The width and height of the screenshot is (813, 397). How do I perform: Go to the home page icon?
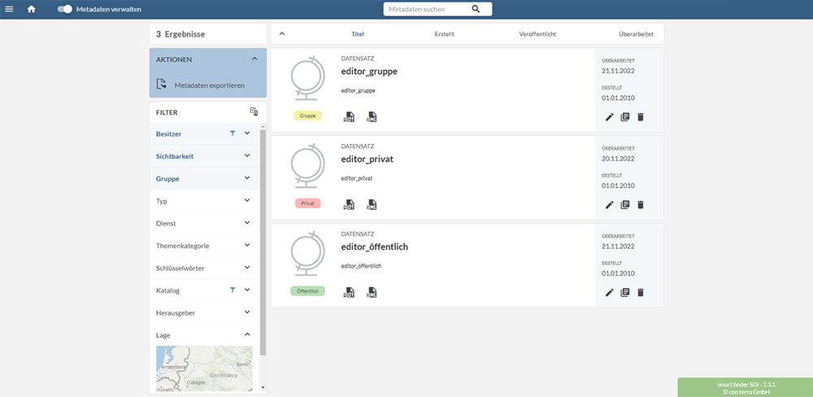(32, 9)
